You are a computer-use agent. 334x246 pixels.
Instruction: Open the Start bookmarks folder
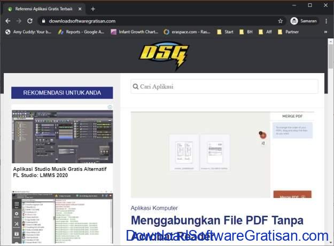[x=224, y=32]
